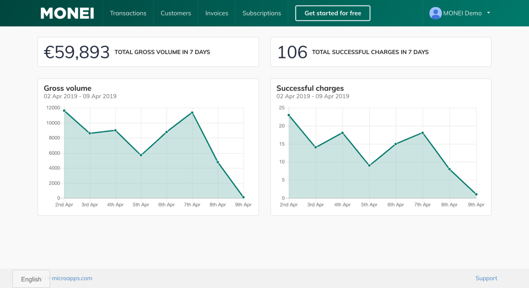This screenshot has width=529, height=288.
Task: Click the 2nd Apr point on Successful charges chart
Action: (x=289, y=115)
